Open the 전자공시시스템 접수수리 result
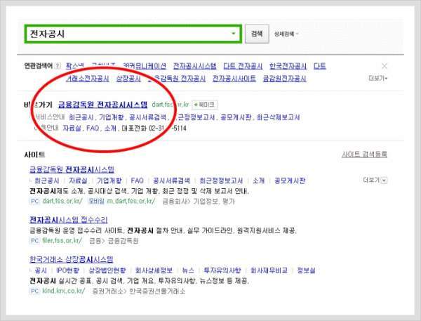421x321 pixels. pos(69,220)
